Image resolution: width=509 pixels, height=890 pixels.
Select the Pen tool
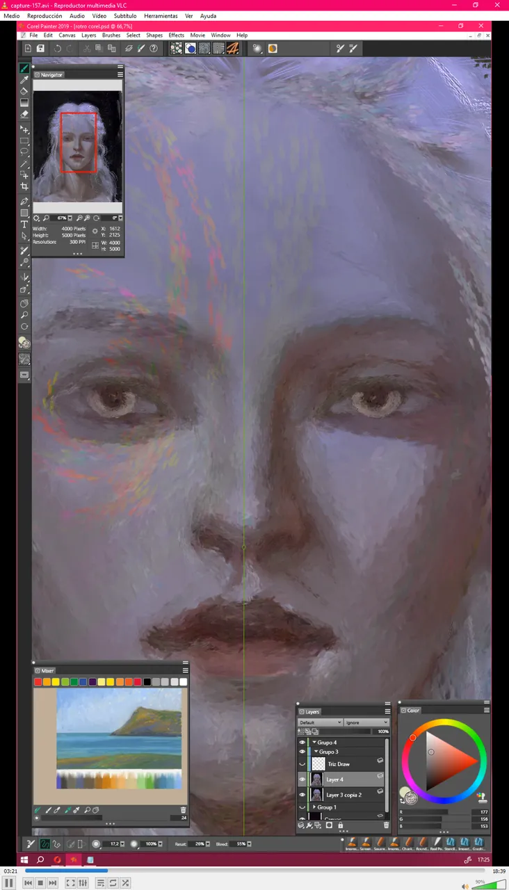pos(24,201)
